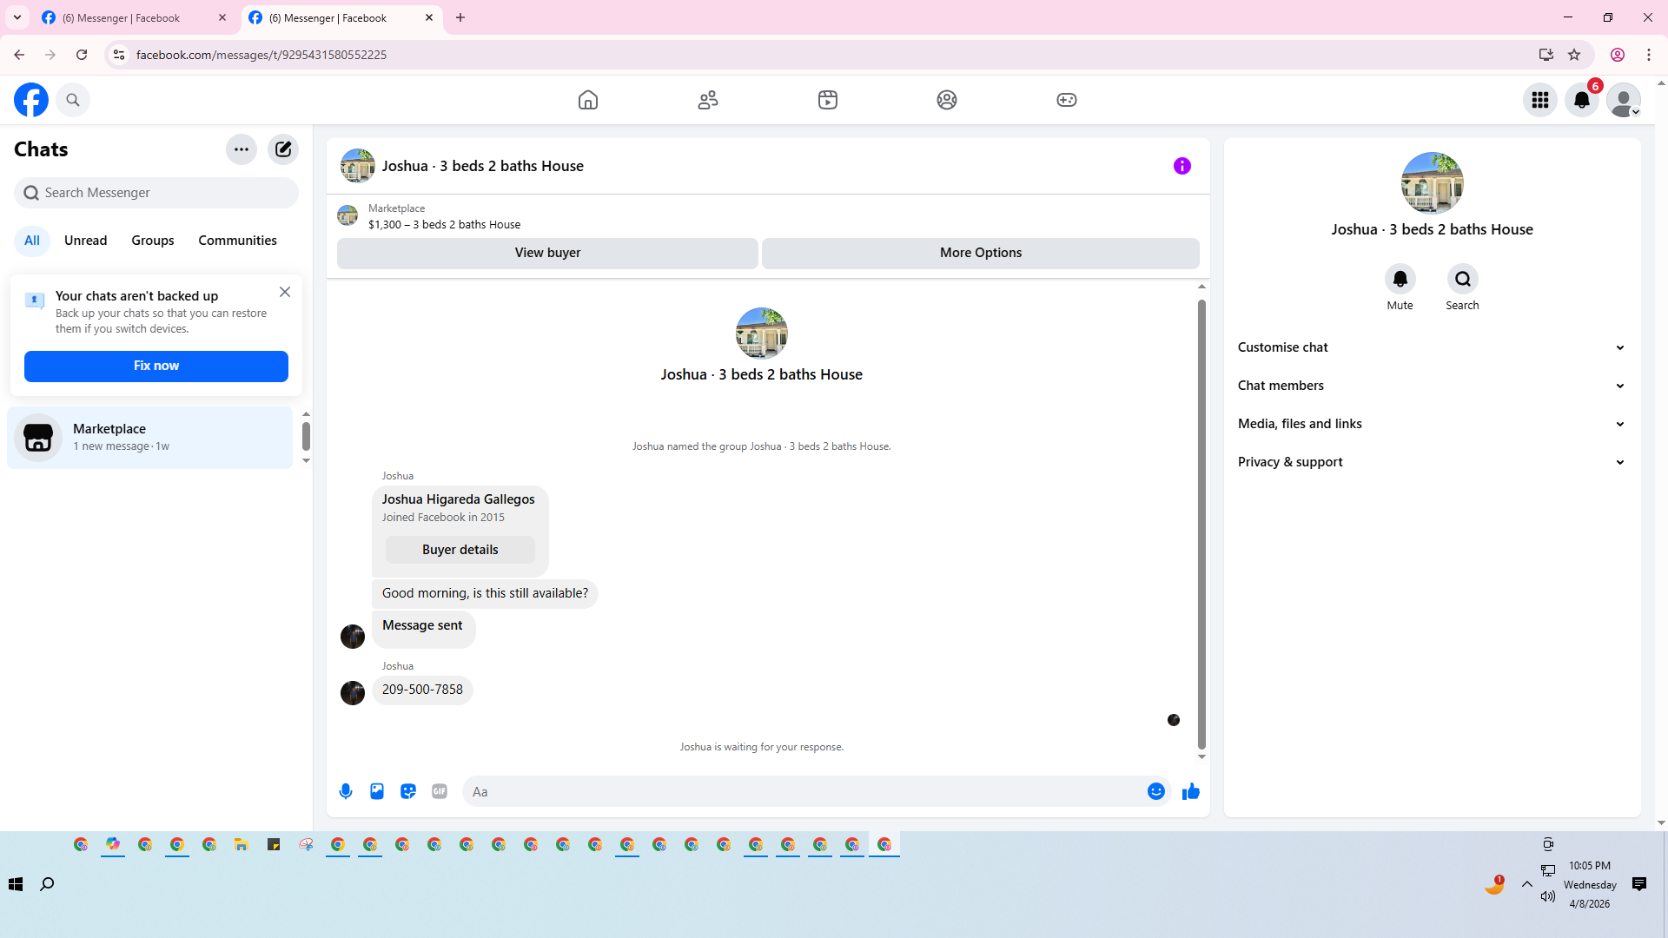The width and height of the screenshot is (1668, 938).
Task: Click the voice clip microphone icon
Action: coord(346,791)
